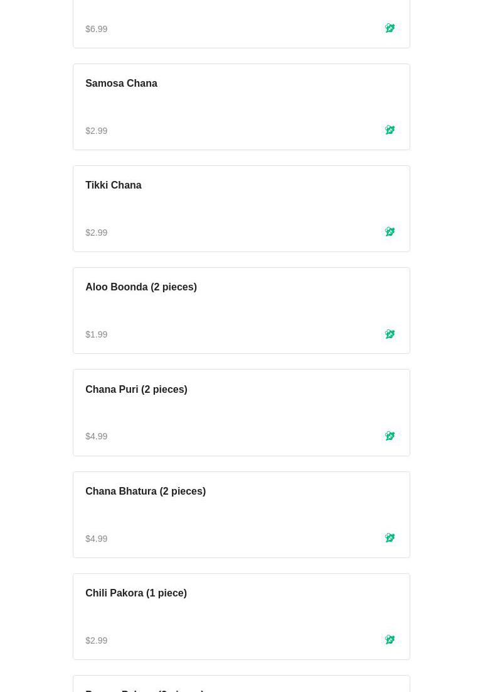Select Chana Puri (2 pieces) item
The width and height of the screenshot is (483, 692).
point(136,390)
